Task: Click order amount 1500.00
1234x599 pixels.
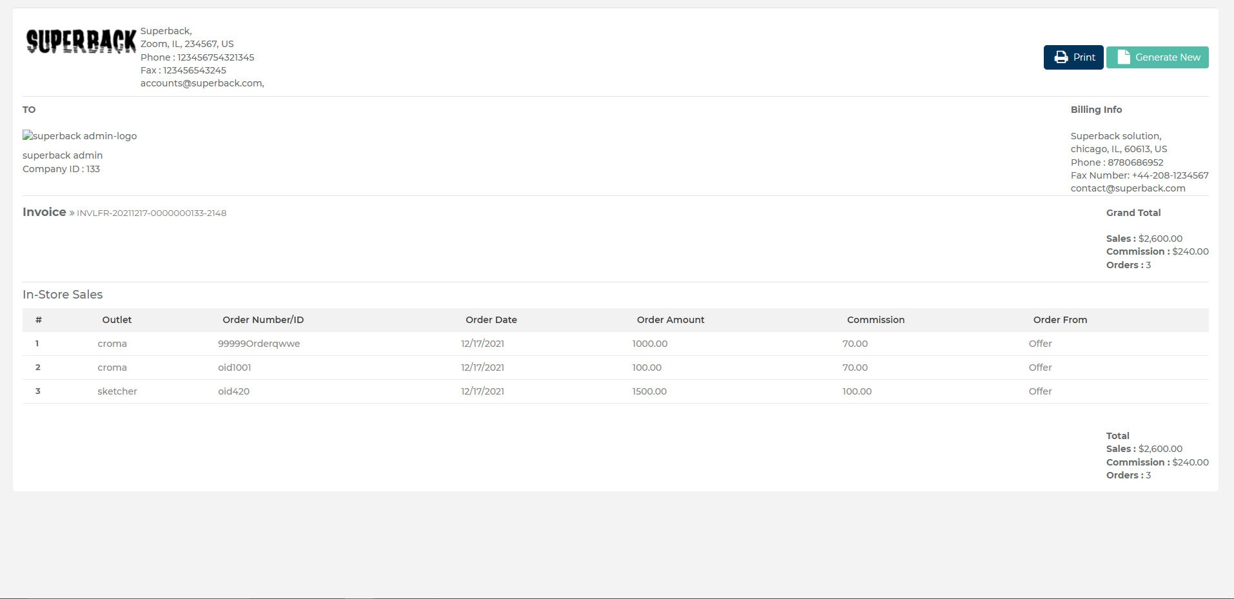Action: [649, 391]
